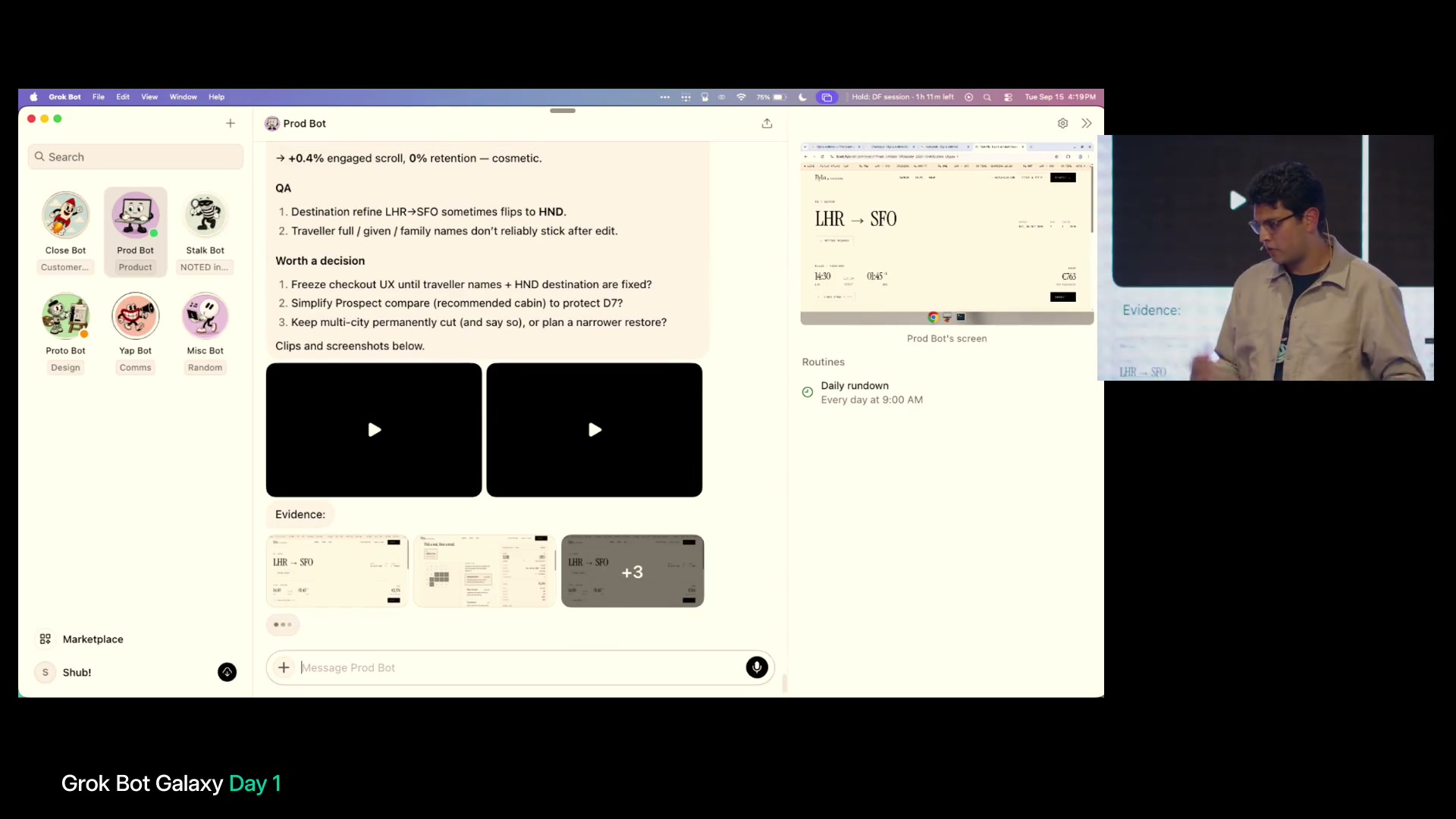This screenshot has height=819, width=1456.
Task: Click the Daily rundown clock icon
Action: [x=808, y=392]
